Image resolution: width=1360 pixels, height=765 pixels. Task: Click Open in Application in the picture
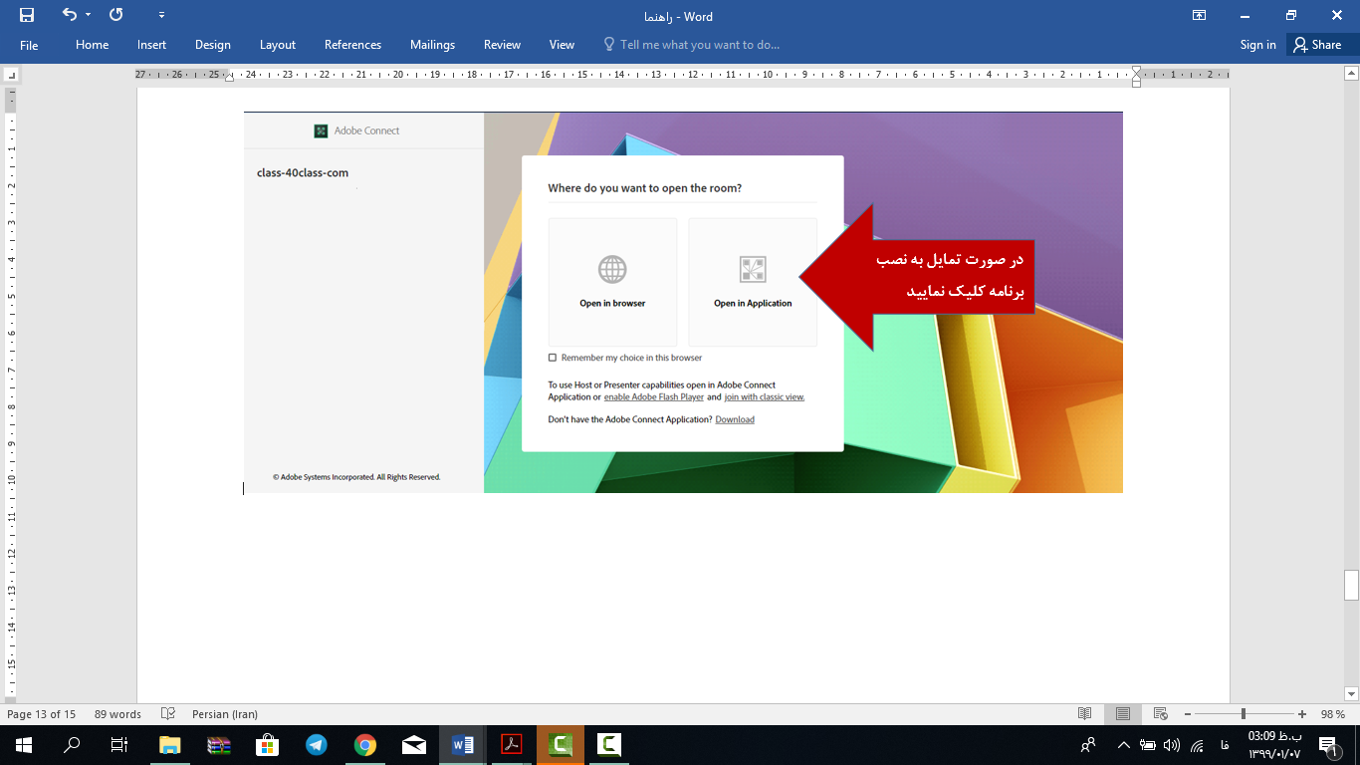click(x=753, y=283)
